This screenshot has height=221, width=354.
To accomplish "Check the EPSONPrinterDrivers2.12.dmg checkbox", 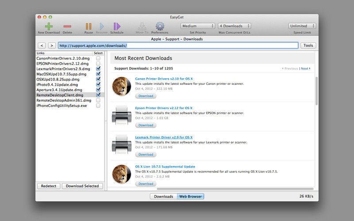I will pyautogui.click(x=98, y=64).
